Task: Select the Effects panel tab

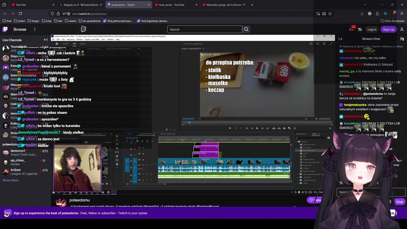Action: (x=314, y=134)
